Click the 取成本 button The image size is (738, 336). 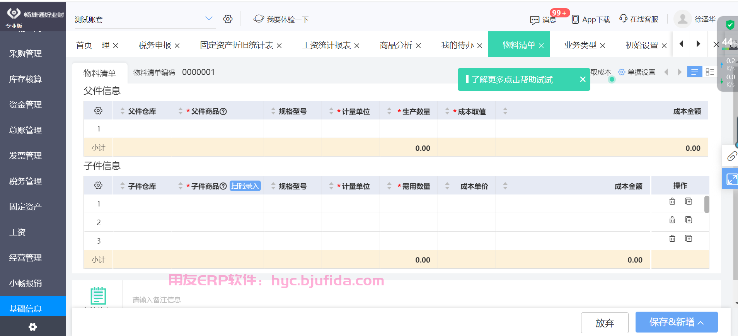tap(601, 72)
